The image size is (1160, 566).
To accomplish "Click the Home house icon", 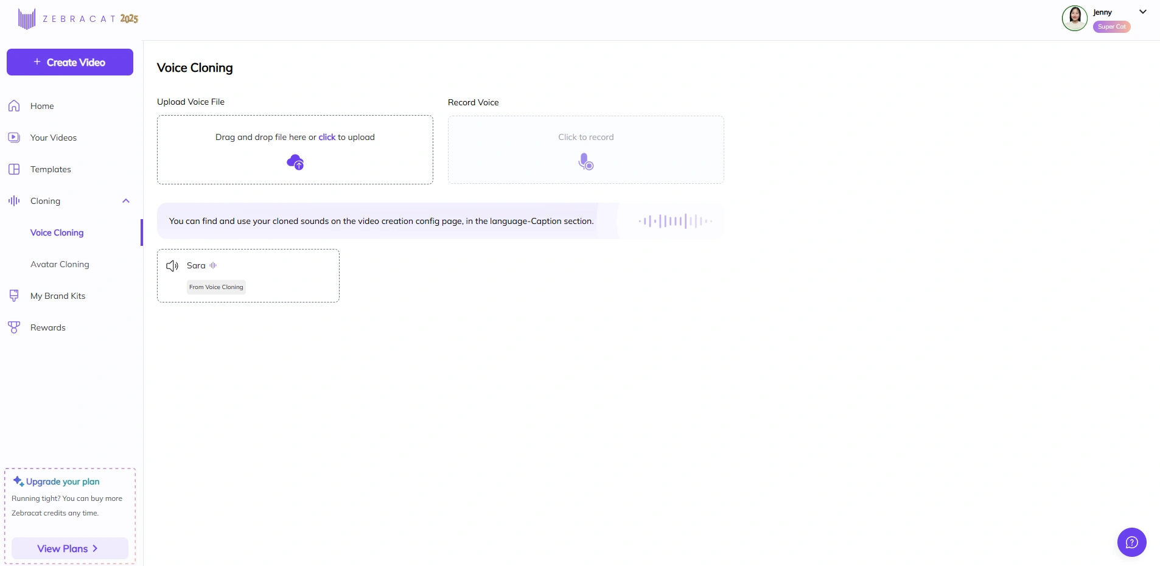I will click(x=14, y=106).
